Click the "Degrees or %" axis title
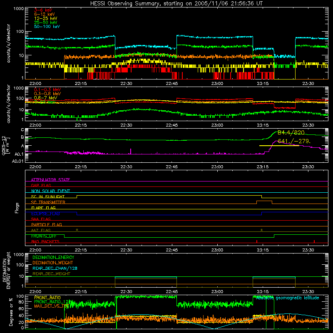The width and height of the screenshot is (333, 333). pos(11,312)
